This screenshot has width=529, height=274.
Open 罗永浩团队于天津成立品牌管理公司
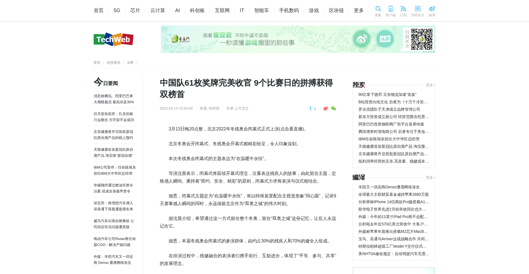point(389,109)
